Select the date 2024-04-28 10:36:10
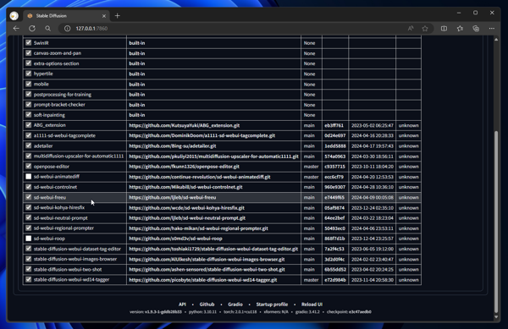This screenshot has height=329, width=508. point(373,187)
